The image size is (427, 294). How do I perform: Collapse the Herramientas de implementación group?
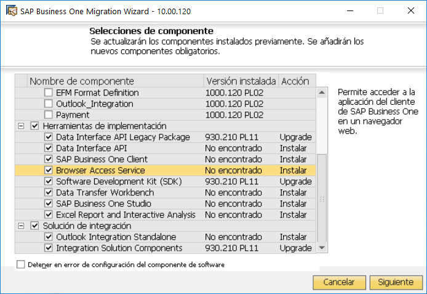21,126
